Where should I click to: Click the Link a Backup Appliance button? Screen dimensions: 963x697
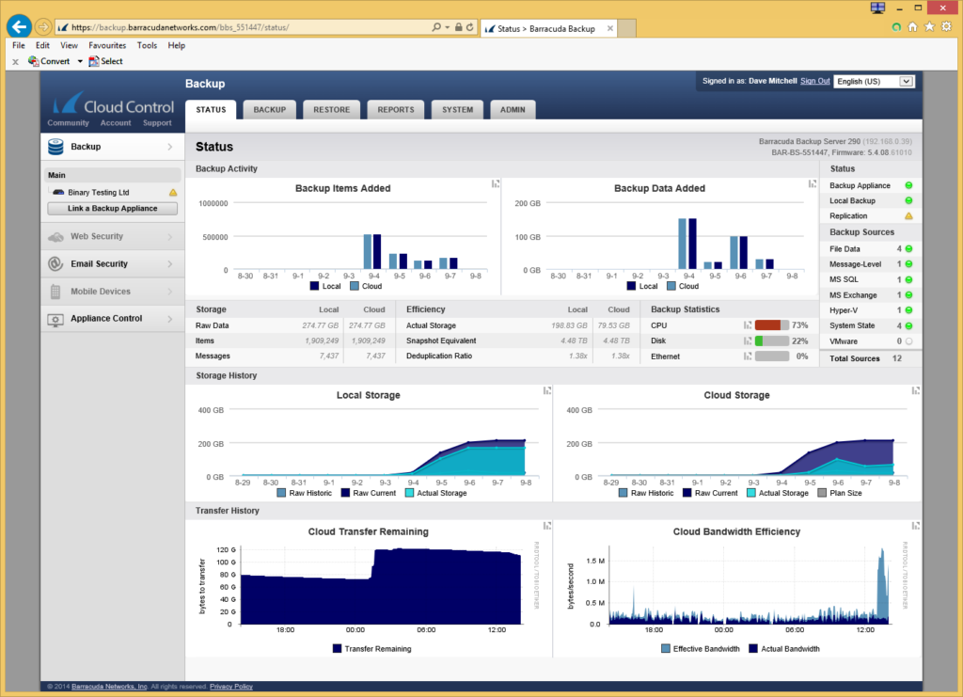click(112, 208)
